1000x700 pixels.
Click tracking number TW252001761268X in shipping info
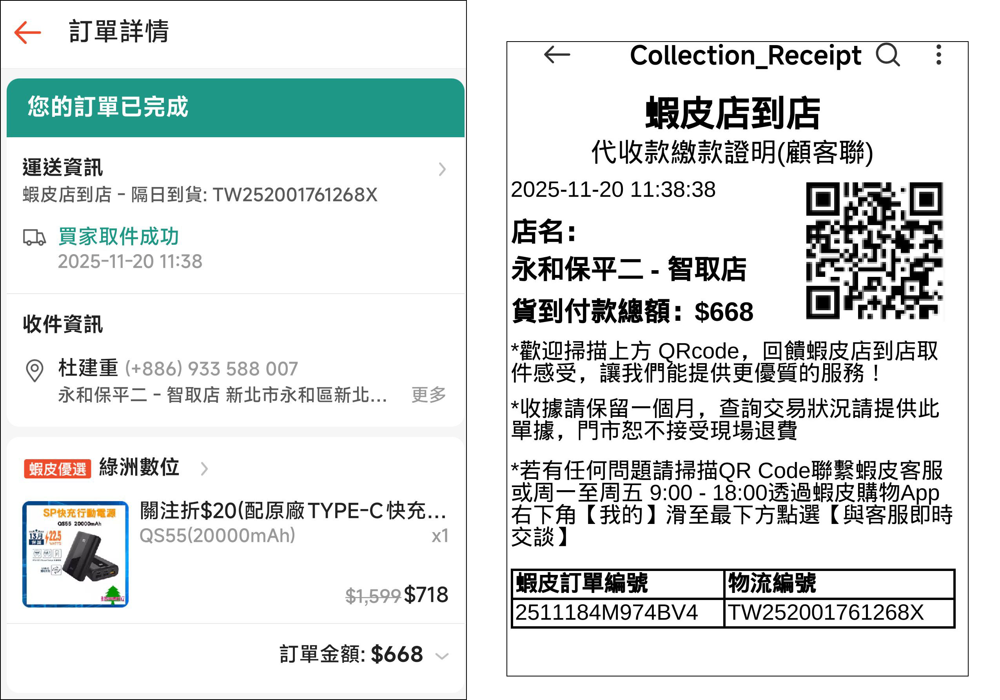295,195
